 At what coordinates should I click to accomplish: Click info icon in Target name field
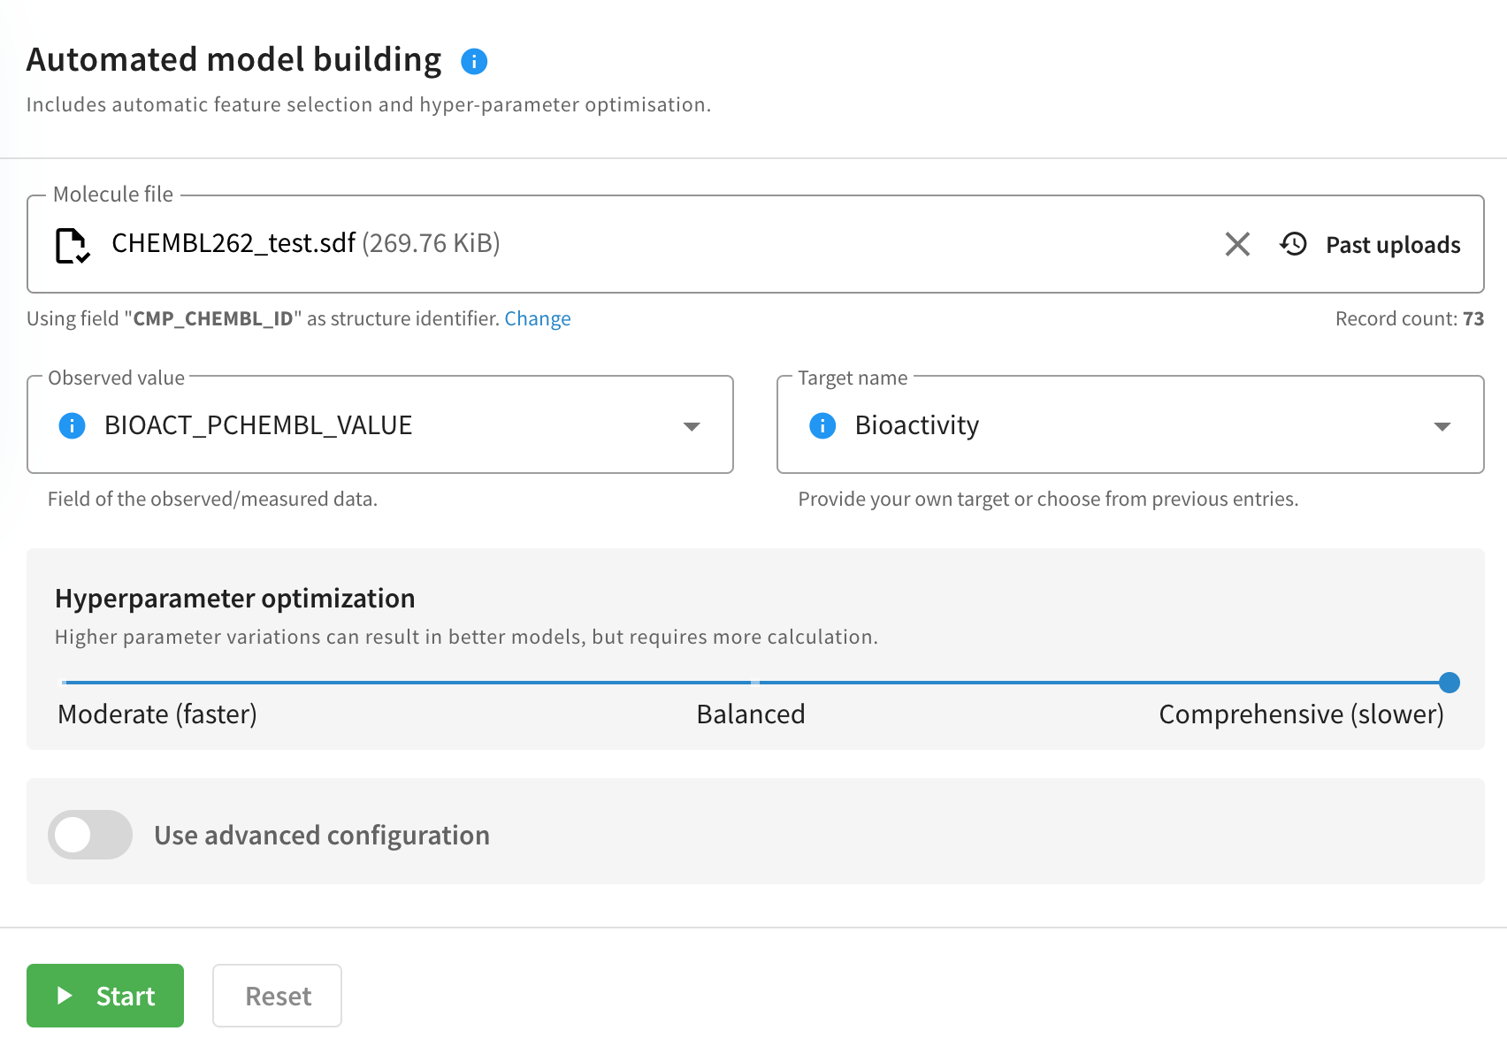(x=822, y=425)
